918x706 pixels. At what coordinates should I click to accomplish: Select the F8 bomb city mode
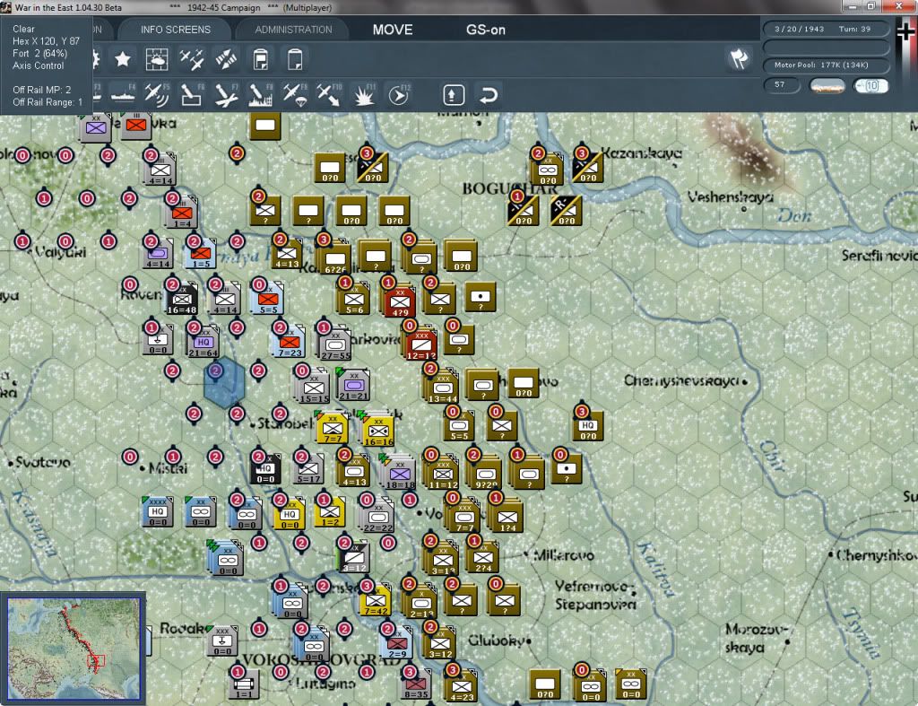pos(261,95)
